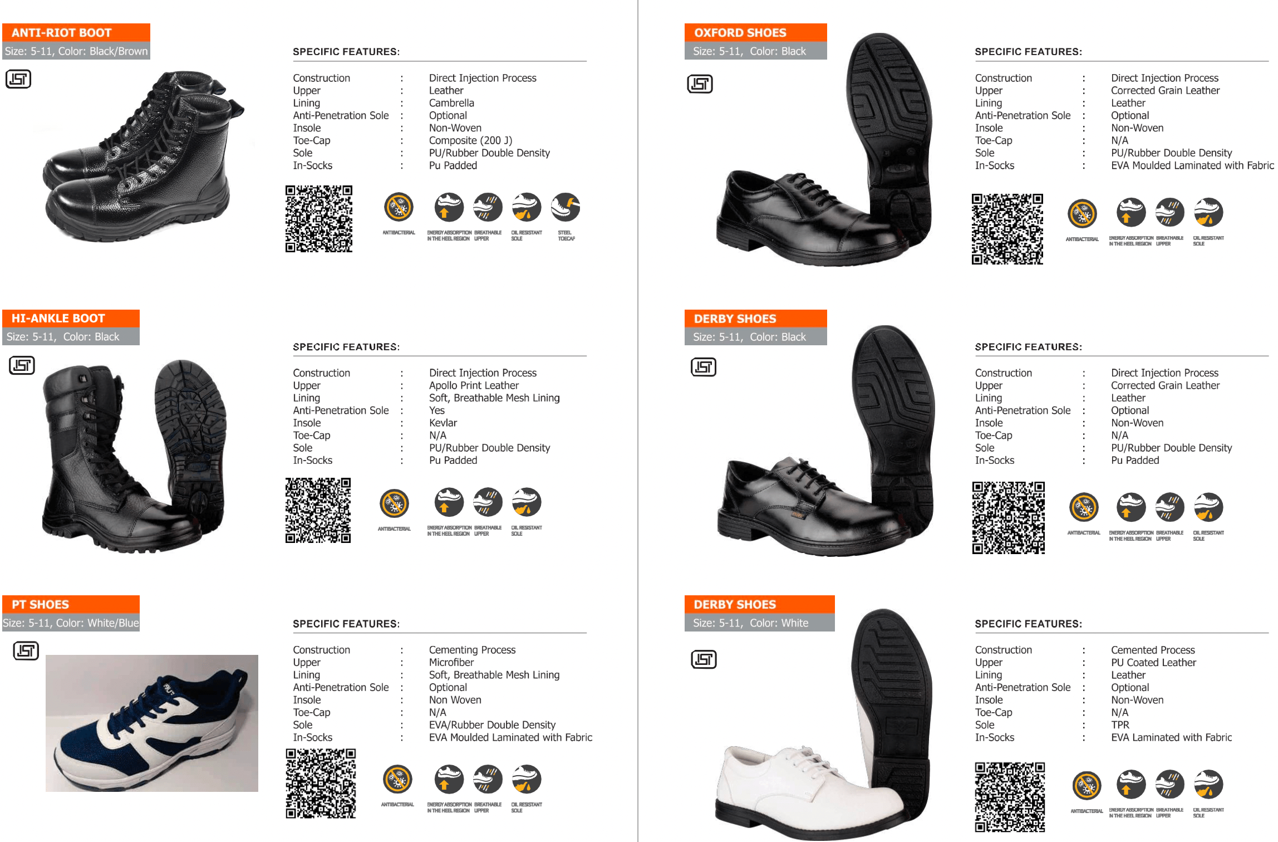Click the Steel Toecap icon for Anti-Riot Boot

[x=566, y=208]
